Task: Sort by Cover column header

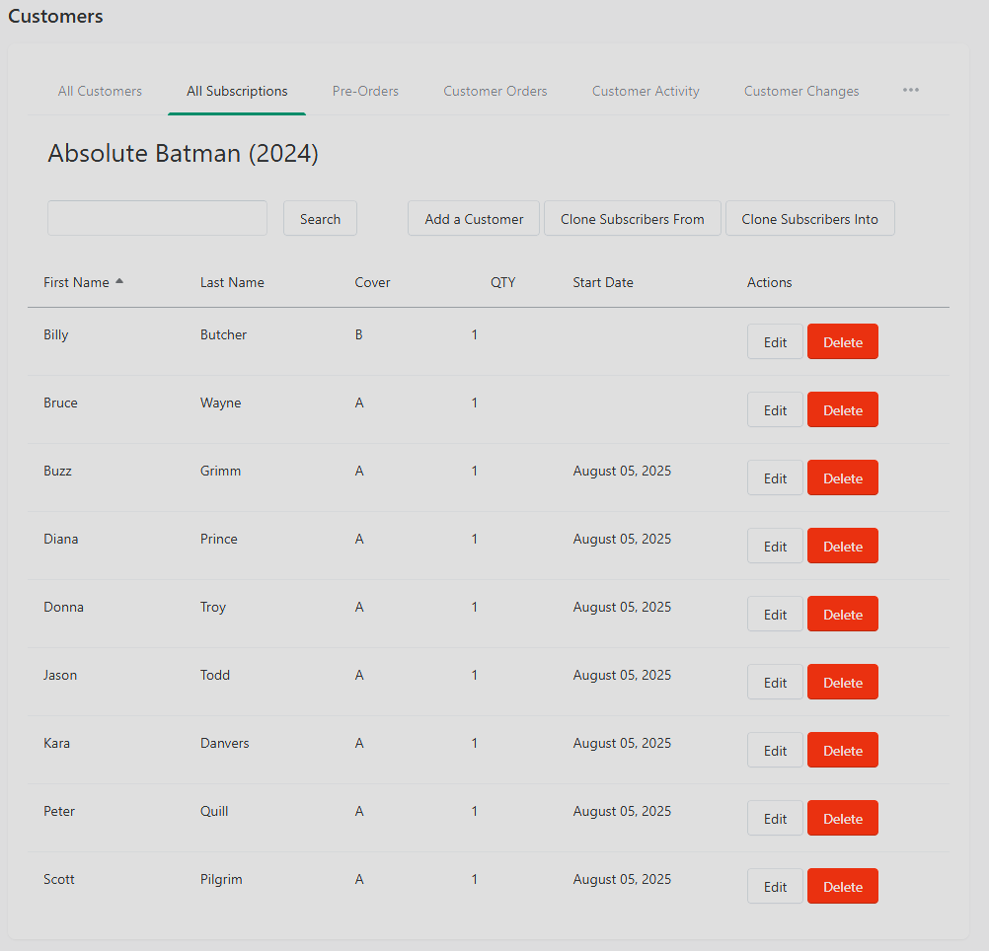Action: coord(372,282)
